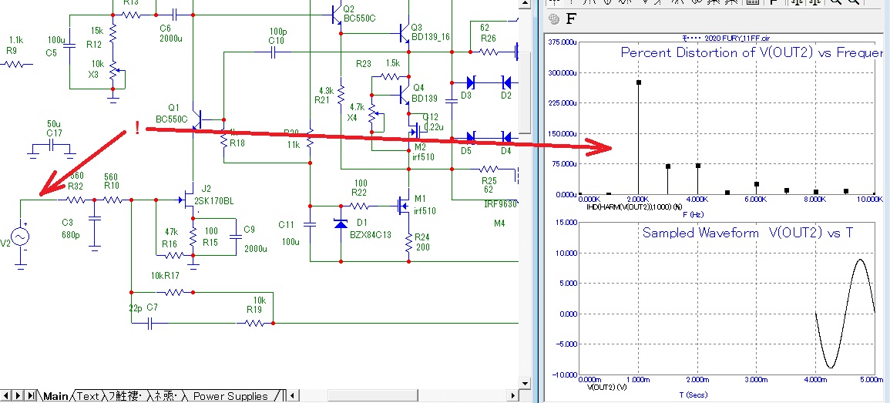Viewport: 890px width, 403px height.
Task: Select the C11 100u capacitor symbol
Action: pos(310,225)
